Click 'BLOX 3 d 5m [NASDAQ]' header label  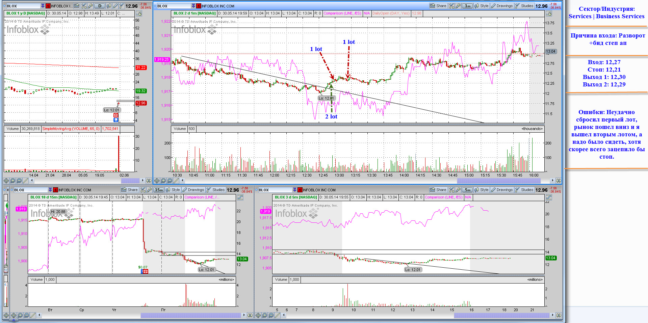coord(296,197)
